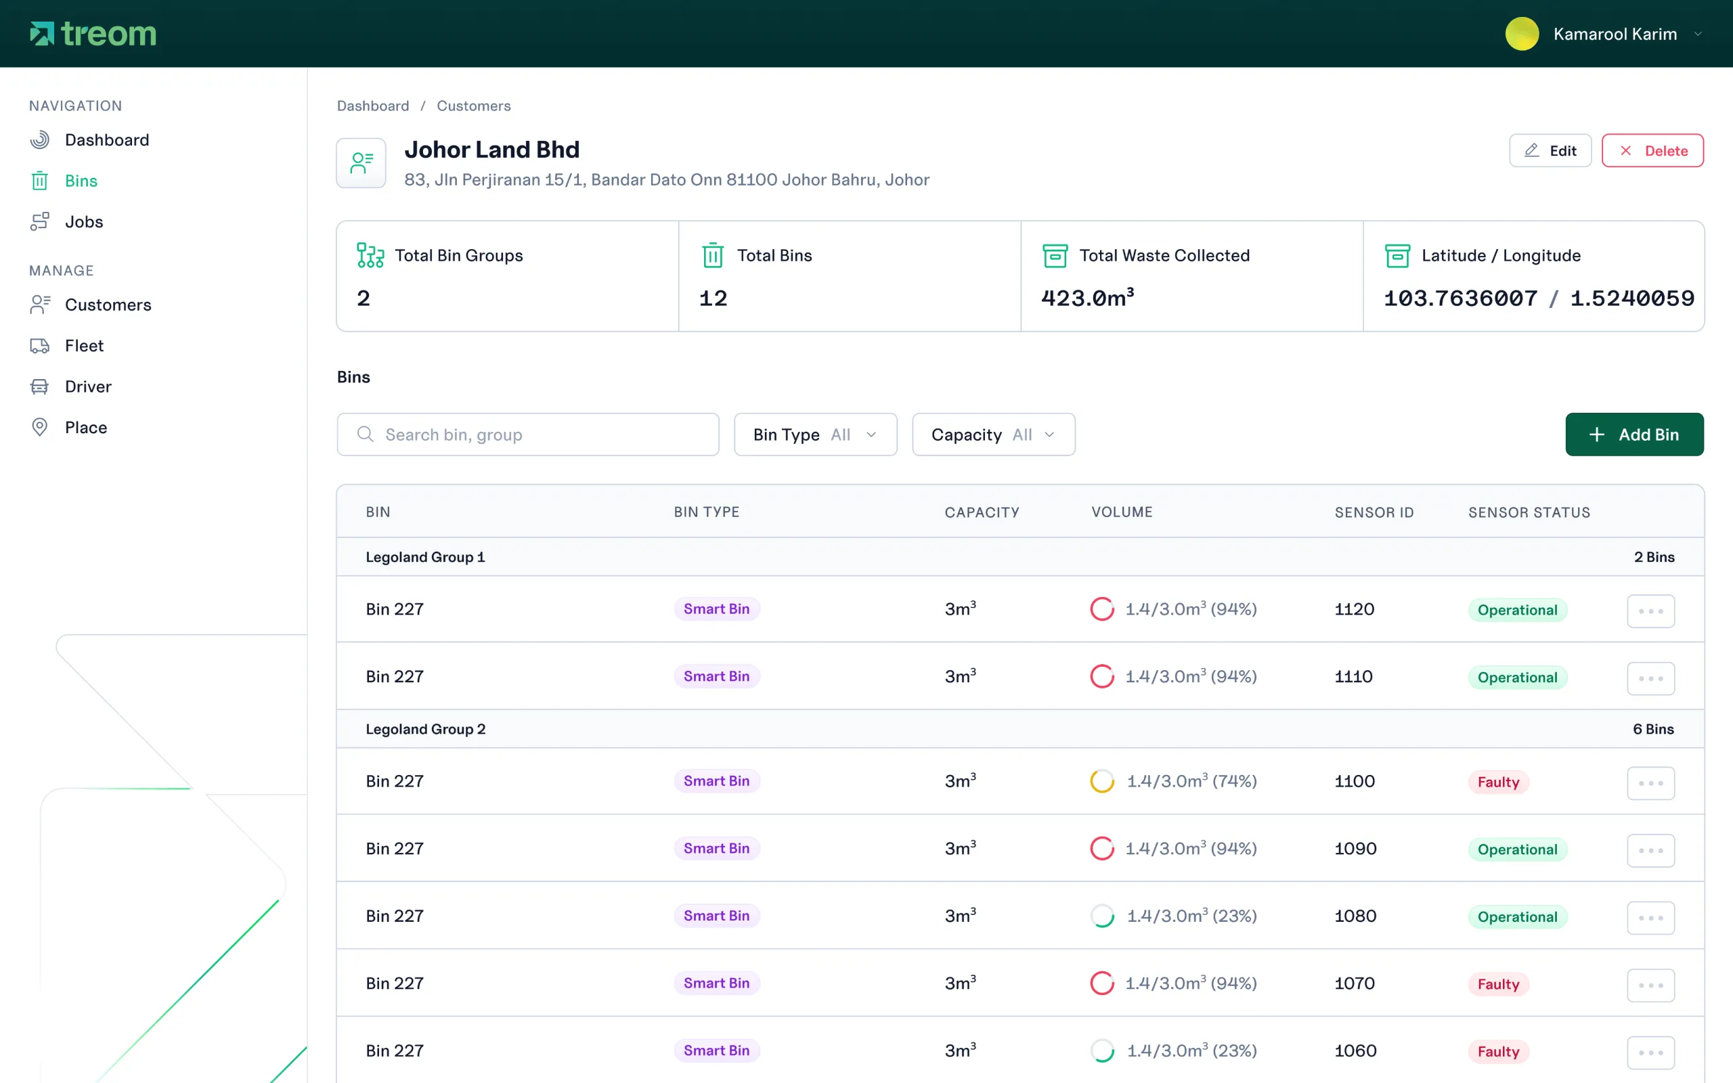Screen dimensions: 1733x1083
Task: Click the Smart Bin tag for sensor 1120
Action: point(717,609)
